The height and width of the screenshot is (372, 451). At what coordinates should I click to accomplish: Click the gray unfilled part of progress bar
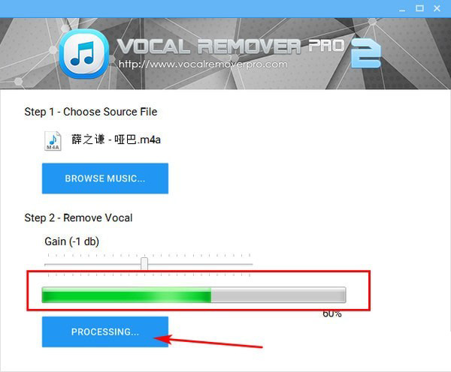point(278,295)
